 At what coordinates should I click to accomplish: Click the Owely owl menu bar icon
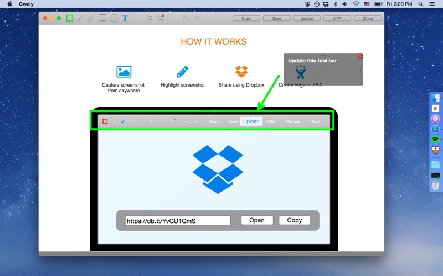(308, 4)
